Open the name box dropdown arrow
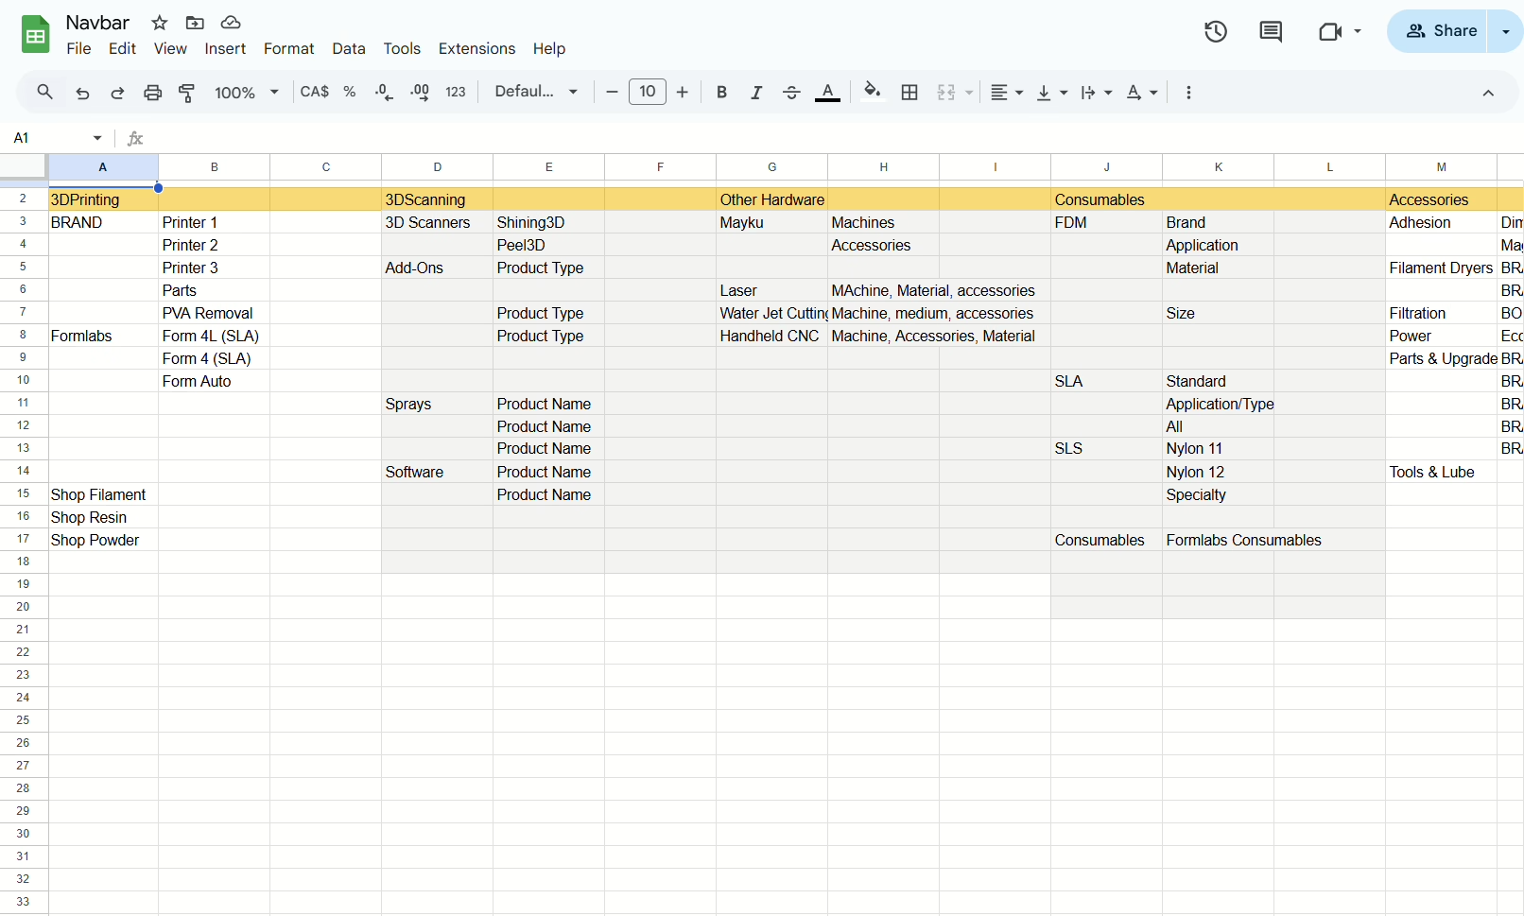 pyautogui.click(x=97, y=138)
